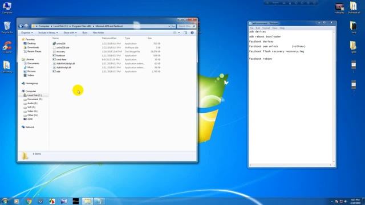This screenshot has height=205, width=365.
Task: Select the unins000.dat file
Action: 61,48
